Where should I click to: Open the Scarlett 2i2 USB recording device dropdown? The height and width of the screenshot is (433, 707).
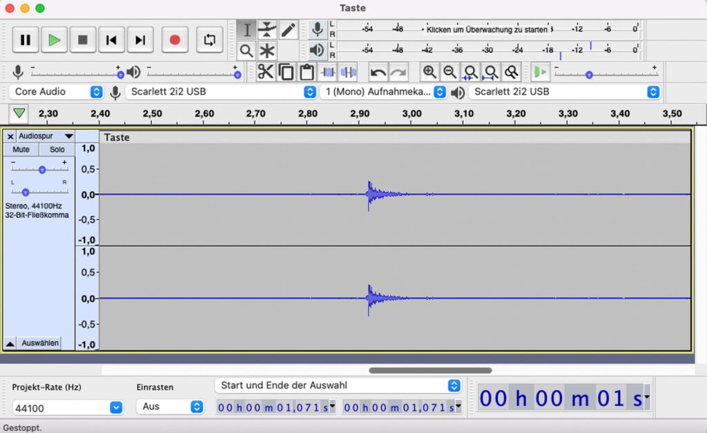pos(221,92)
